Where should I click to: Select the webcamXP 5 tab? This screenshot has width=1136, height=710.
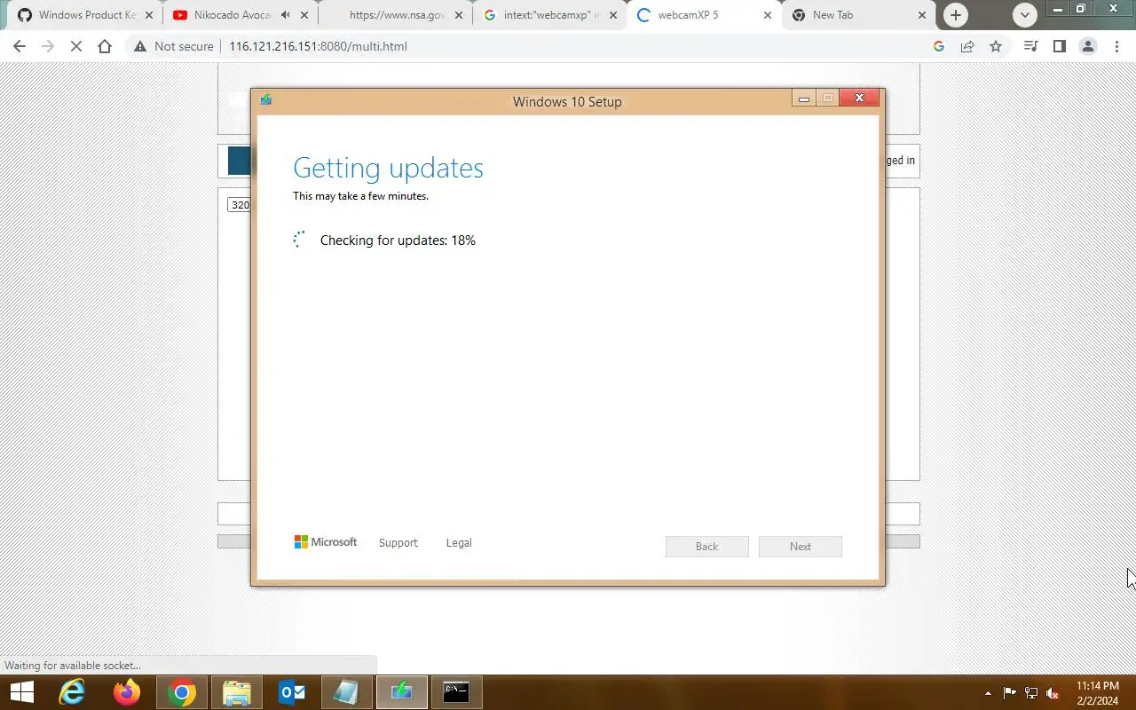coord(703,15)
